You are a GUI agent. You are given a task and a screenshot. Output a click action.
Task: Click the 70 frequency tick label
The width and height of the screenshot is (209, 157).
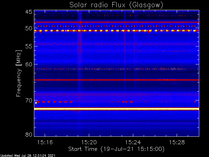[x=29, y=100]
